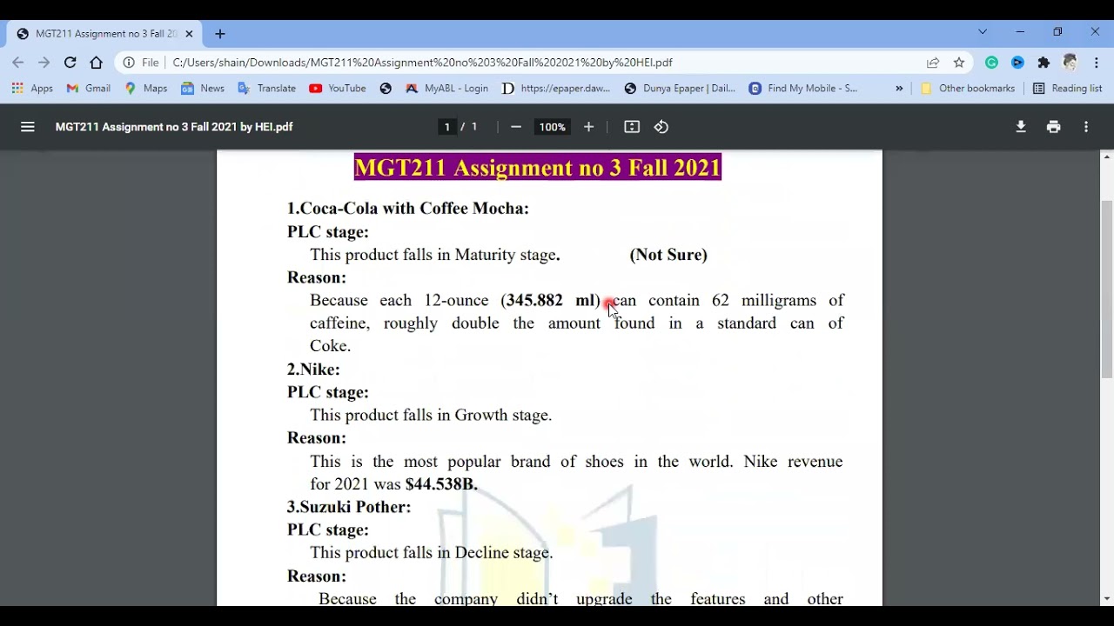Click the page number input field
The width and height of the screenshot is (1114, 626).
447,127
